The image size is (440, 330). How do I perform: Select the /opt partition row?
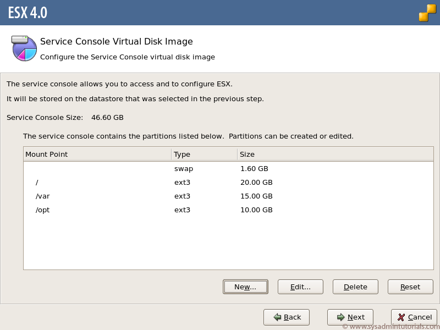point(228,210)
